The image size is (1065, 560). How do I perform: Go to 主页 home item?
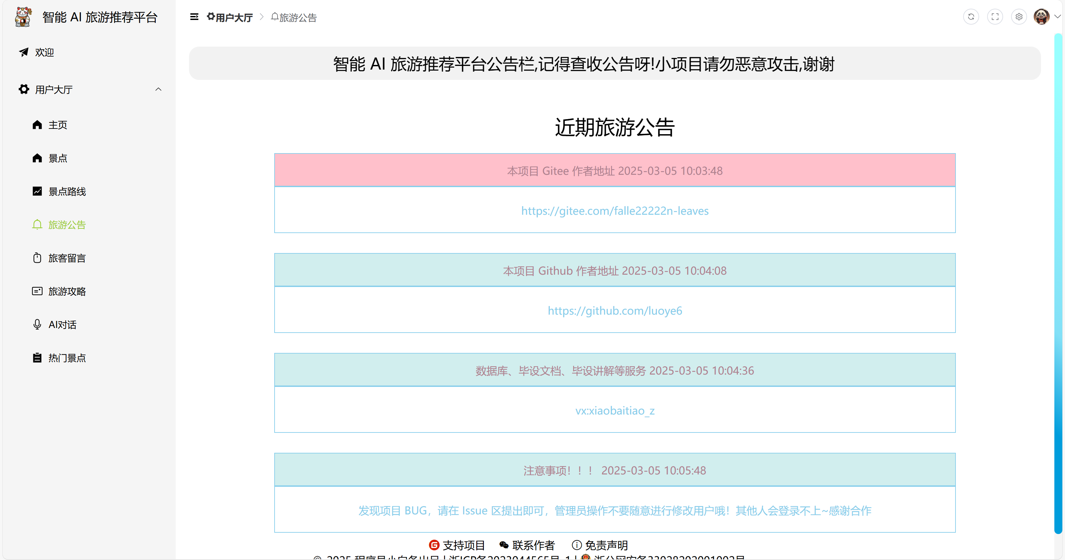(x=58, y=125)
